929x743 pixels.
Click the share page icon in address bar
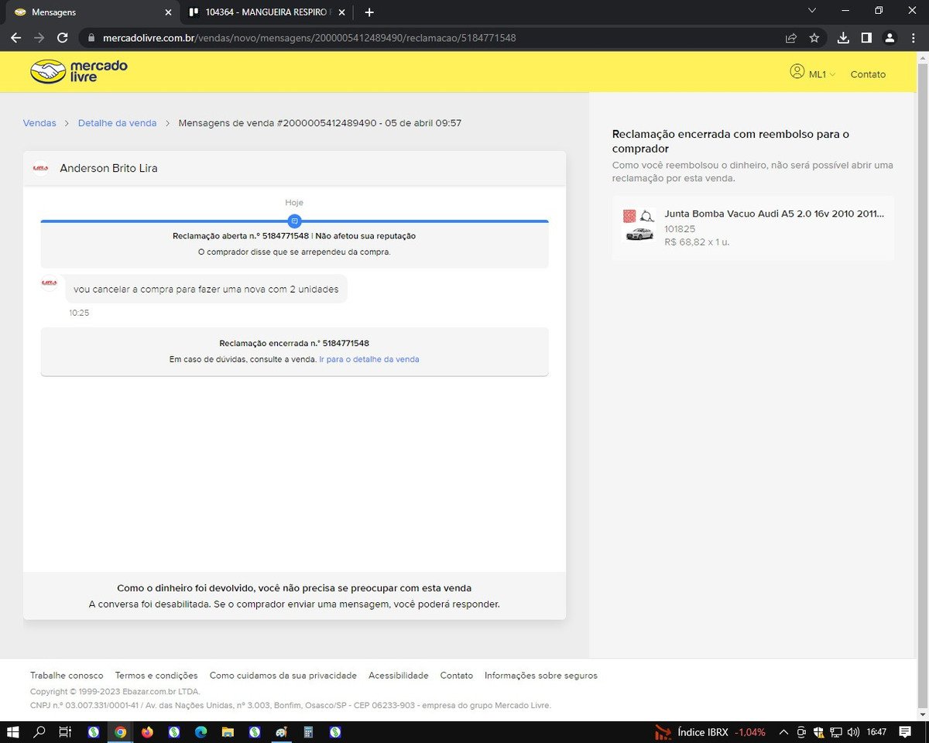point(790,38)
